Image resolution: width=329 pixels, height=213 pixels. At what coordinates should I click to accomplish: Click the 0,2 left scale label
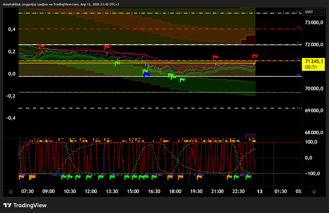coord(12,51)
